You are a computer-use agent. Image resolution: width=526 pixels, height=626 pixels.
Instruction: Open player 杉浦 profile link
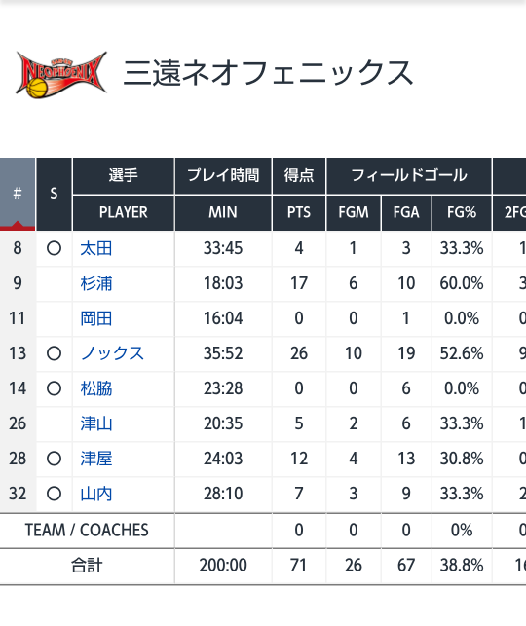pos(96,283)
